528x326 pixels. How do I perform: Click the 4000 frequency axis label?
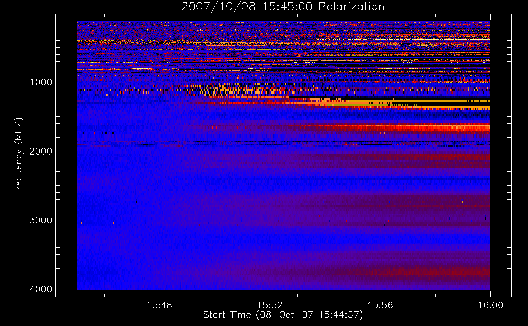pyautogui.click(x=41, y=289)
